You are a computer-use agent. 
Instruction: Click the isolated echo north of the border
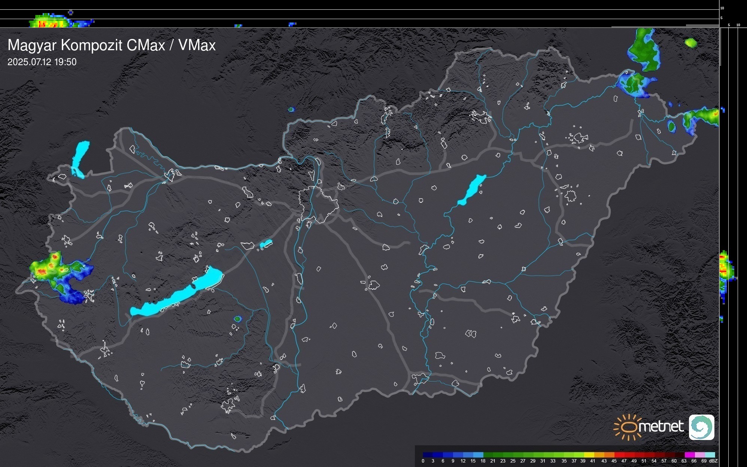point(291,110)
